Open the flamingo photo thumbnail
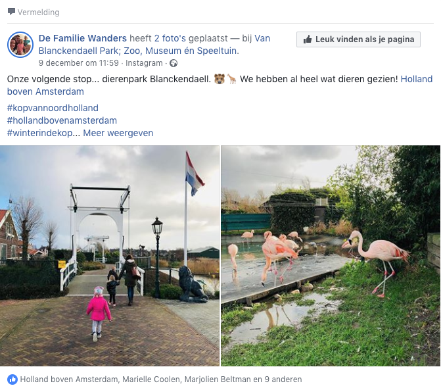The image size is (441, 392). point(331,256)
